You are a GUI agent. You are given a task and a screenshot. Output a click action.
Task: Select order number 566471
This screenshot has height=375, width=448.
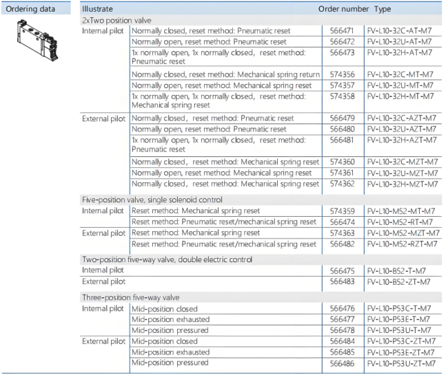[x=342, y=31]
